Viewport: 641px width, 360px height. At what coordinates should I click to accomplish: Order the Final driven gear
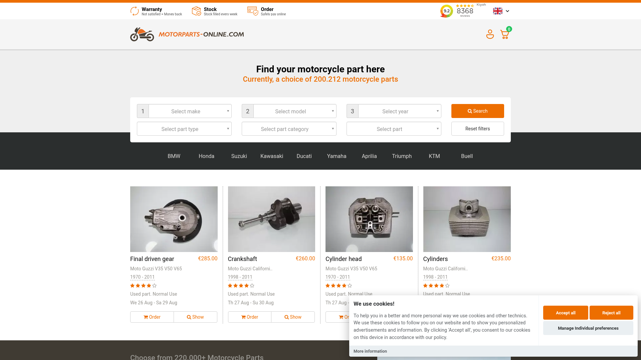tap(152, 317)
